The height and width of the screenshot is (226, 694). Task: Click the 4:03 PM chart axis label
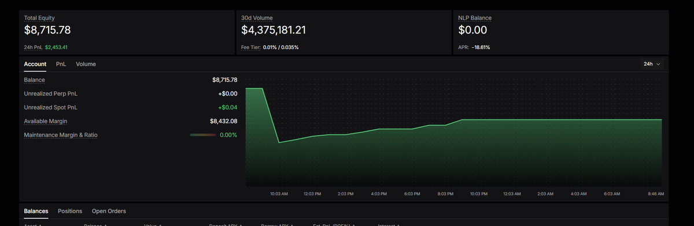click(x=379, y=194)
